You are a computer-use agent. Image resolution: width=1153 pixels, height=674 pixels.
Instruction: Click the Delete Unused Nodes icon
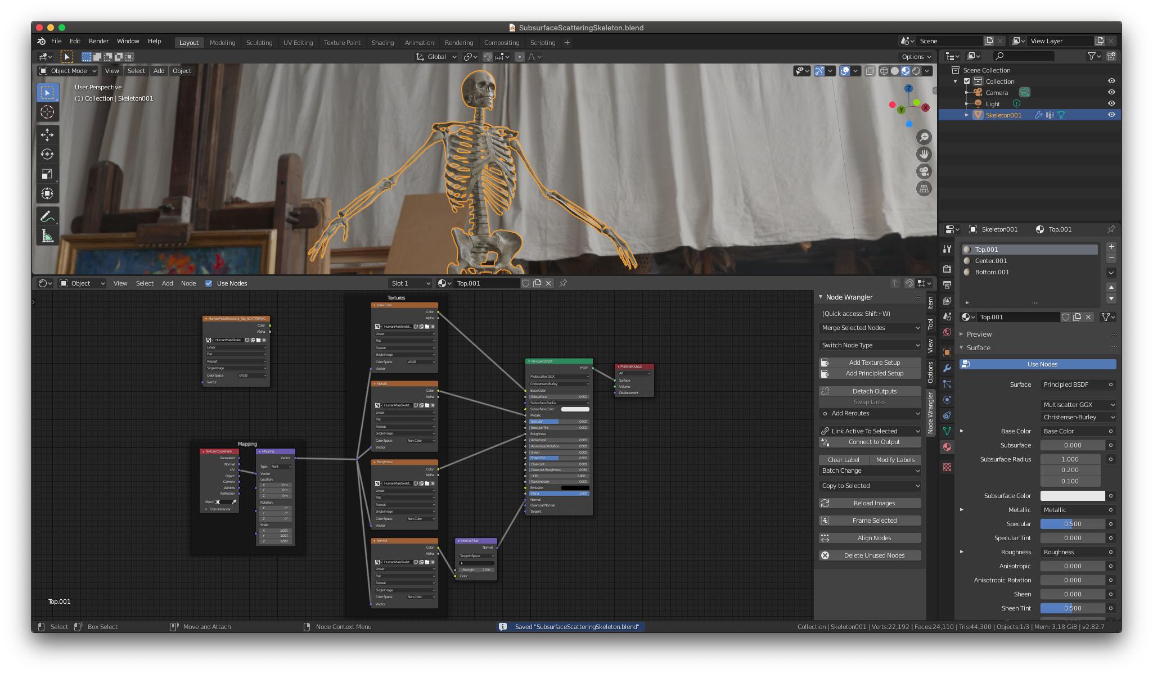823,554
